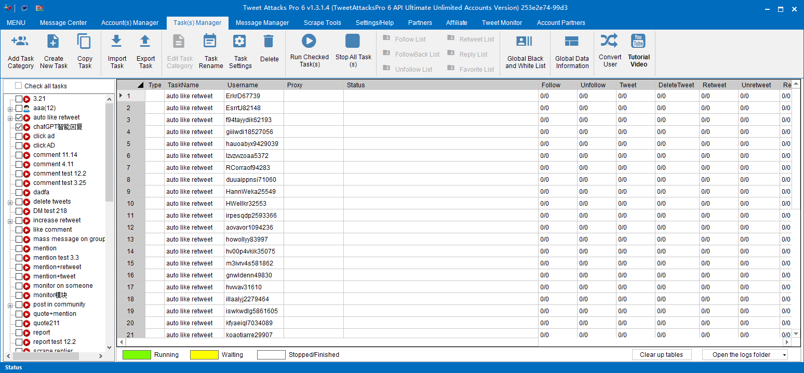Expand the 'increase retweet' tree node

coord(10,221)
